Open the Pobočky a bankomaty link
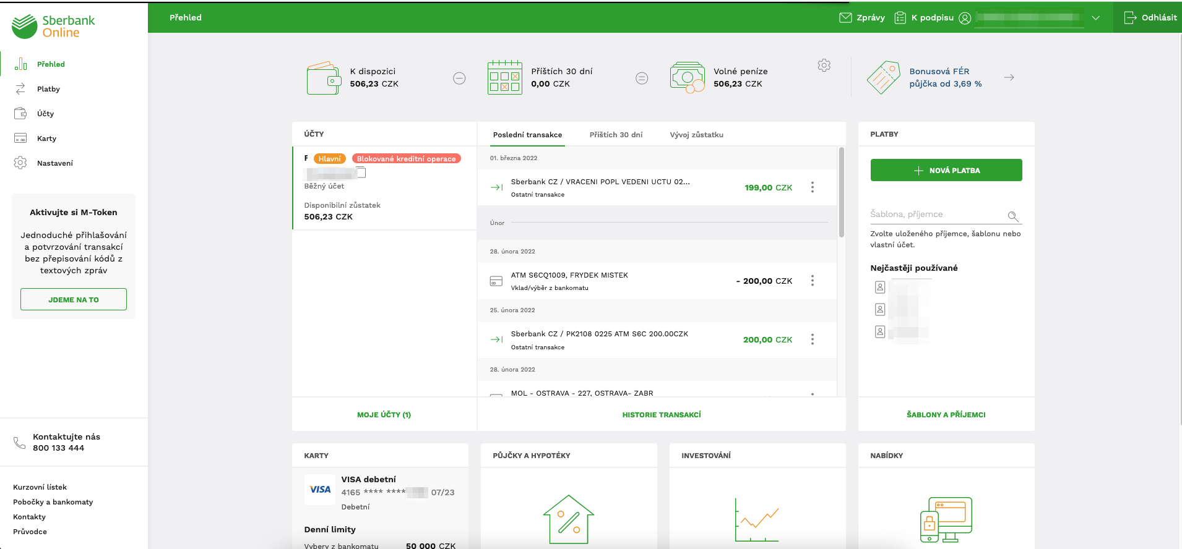 (x=53, y=502)
